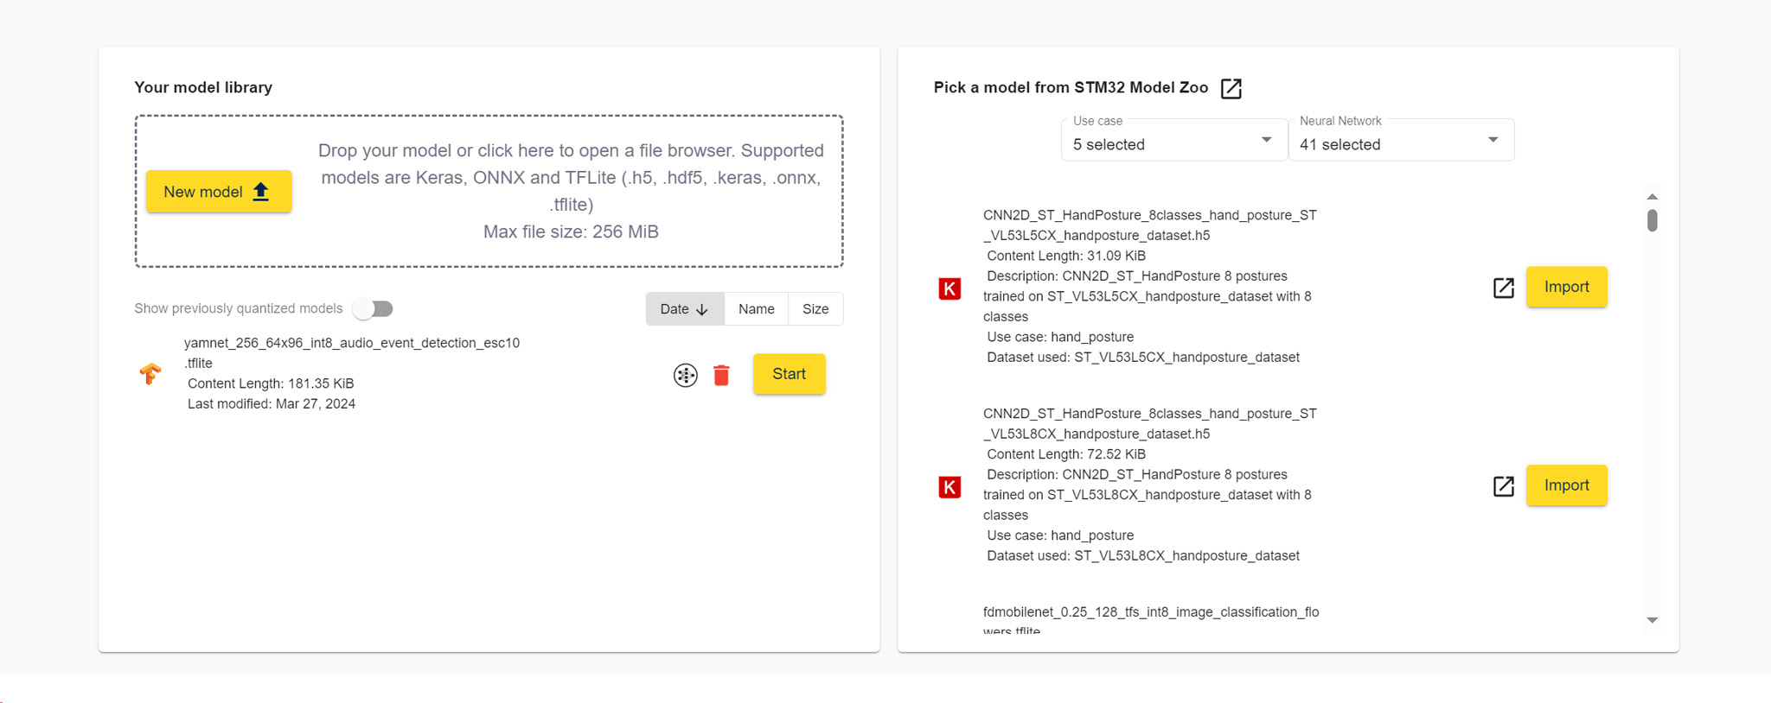Click the TensorFlow Lite icon of yamnet model
1771x703 pixels.
(150, 374)
